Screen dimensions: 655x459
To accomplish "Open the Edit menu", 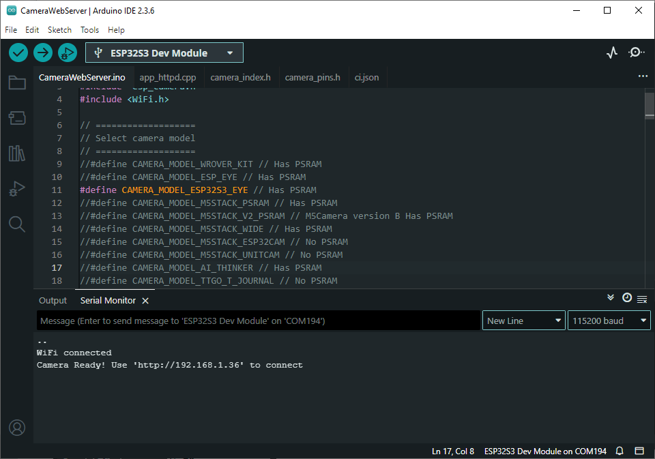I will pyautogui.click(x=32, y=29).
